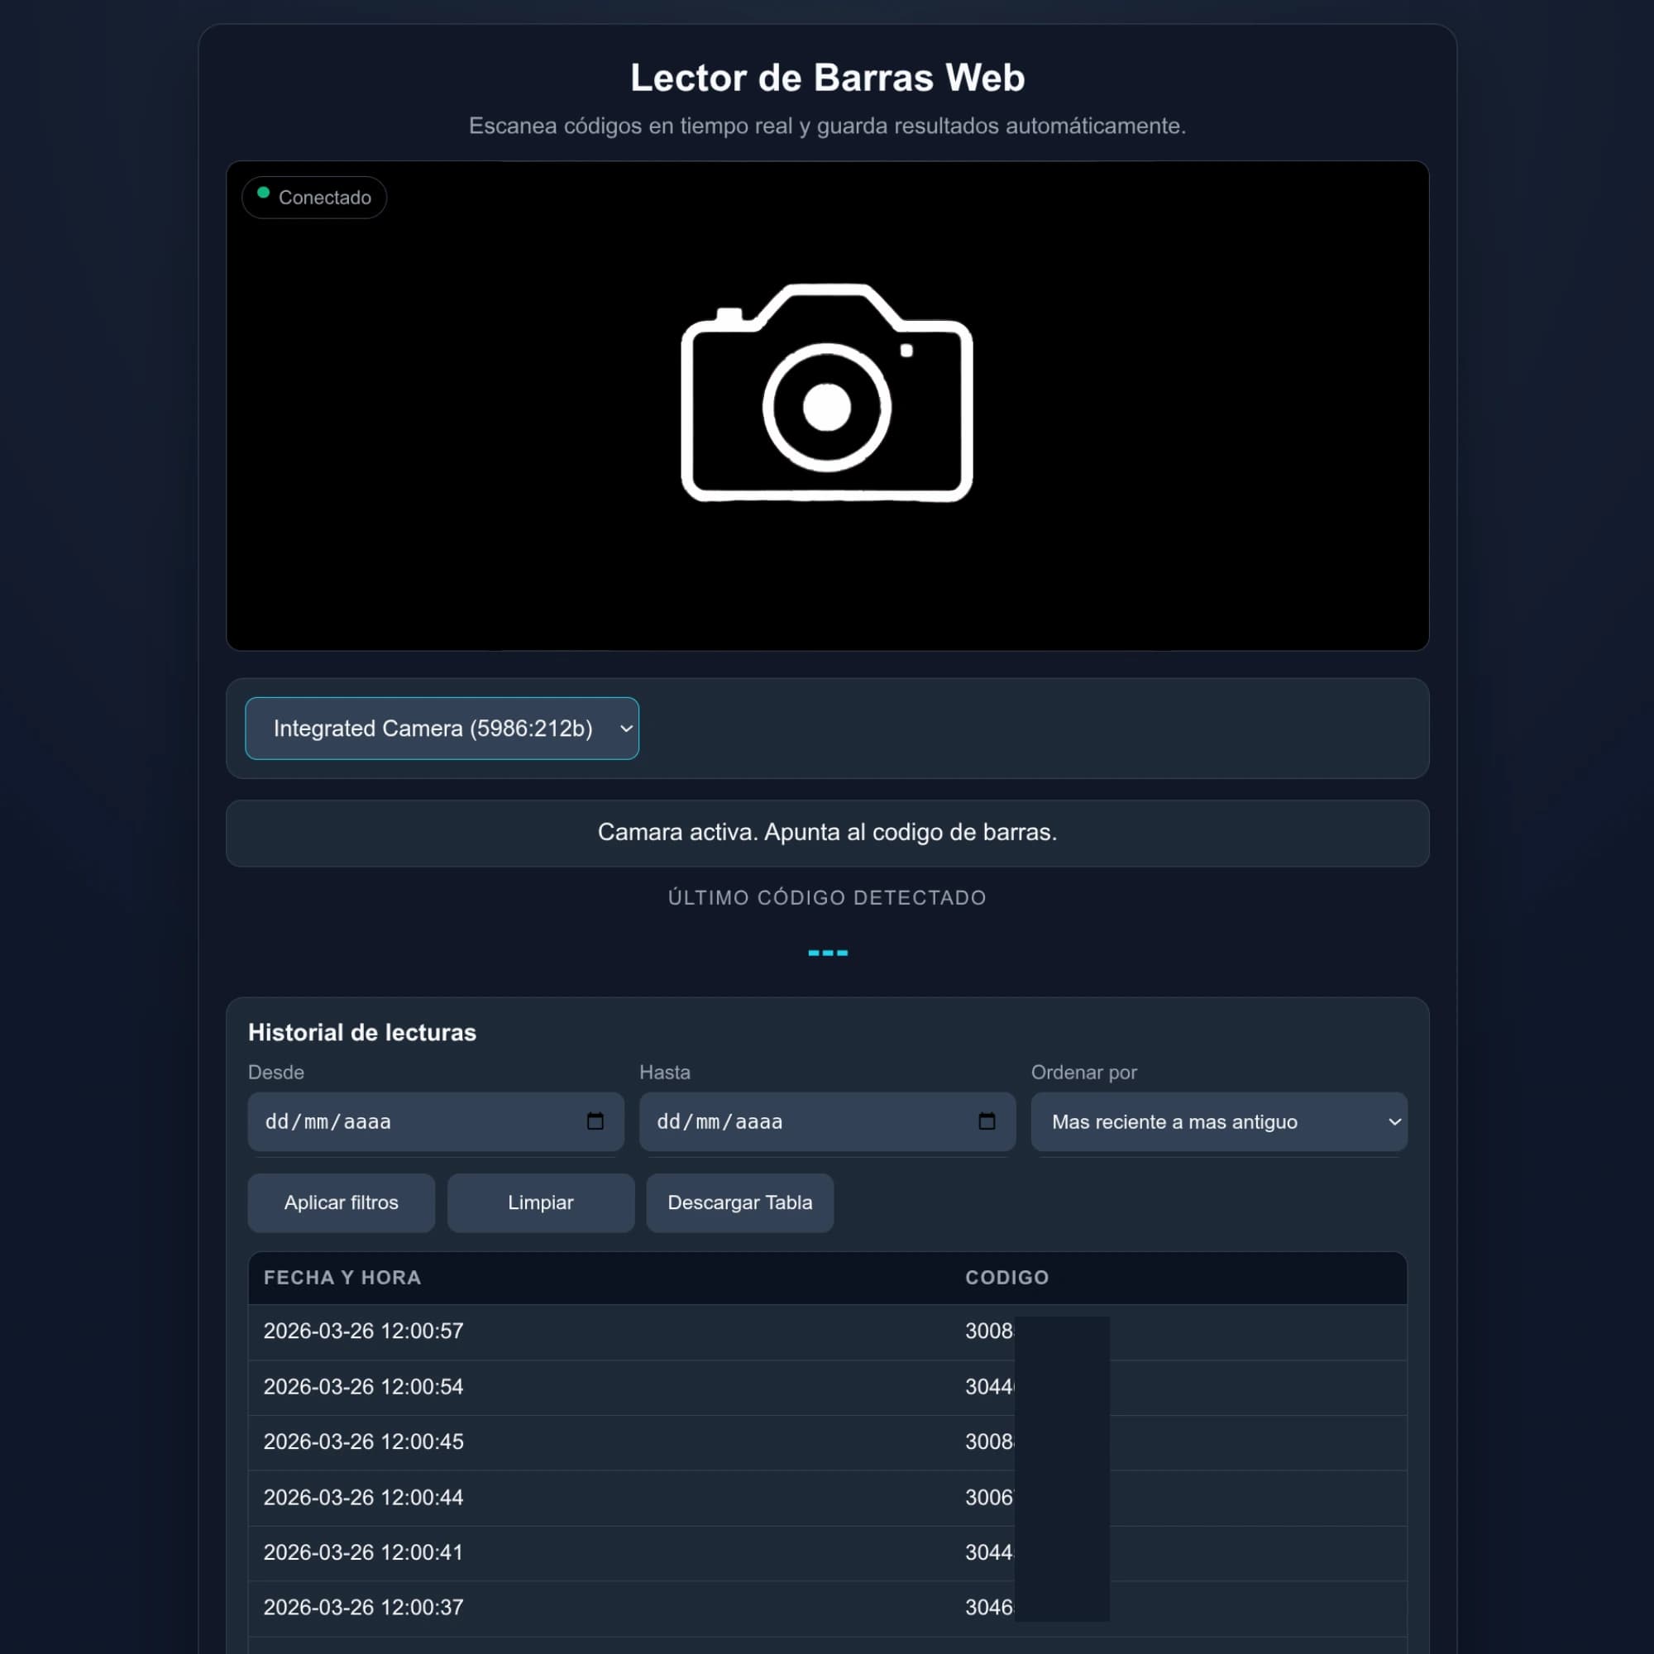Select the row dated 2026-03-26 12:00:41

coord(827,1552)
